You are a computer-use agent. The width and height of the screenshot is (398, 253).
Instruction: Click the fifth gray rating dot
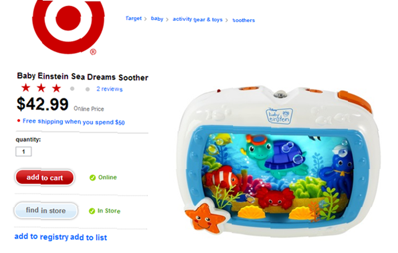pos(88,89)
